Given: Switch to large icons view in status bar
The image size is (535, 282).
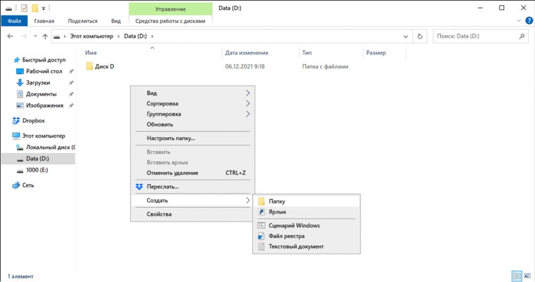Looking at the screenshot, I should (528, 276).
